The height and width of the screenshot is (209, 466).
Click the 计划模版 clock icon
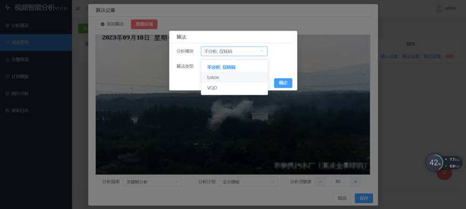[8, 76]
